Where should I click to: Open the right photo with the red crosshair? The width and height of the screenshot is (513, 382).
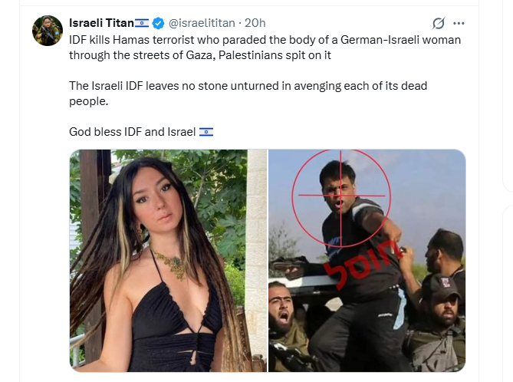click(367, 261)
